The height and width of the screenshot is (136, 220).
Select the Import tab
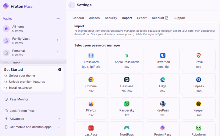[127, 18]
